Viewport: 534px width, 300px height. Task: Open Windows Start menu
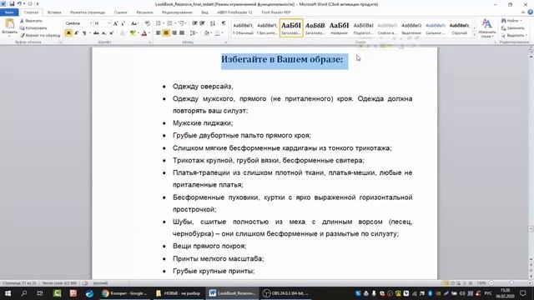click(x=8, y=293)
